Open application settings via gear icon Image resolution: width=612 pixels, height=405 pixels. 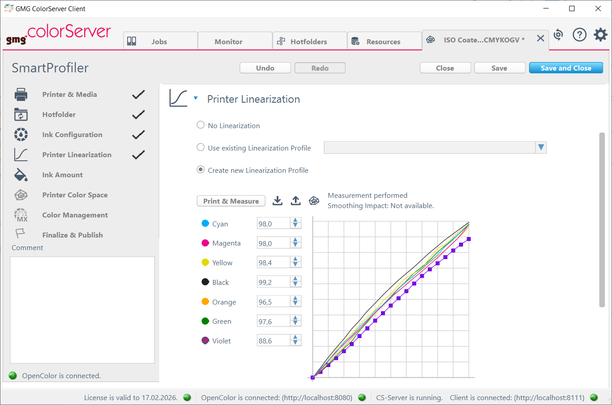click(600, 34)
